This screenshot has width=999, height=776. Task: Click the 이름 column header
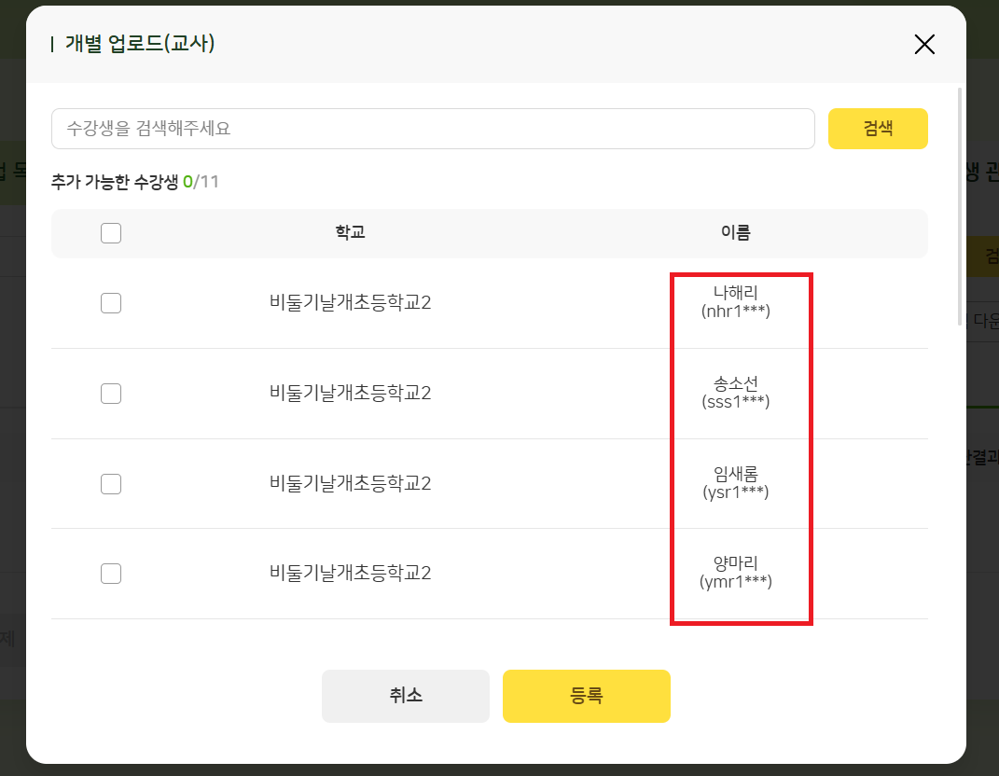(x=735, y=232)
